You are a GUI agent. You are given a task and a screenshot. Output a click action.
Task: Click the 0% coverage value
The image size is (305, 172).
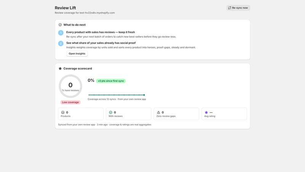(91, 80)
